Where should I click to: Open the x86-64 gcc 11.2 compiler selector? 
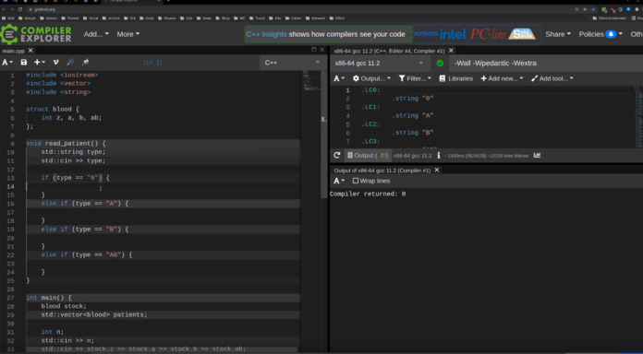coord(380,63)
